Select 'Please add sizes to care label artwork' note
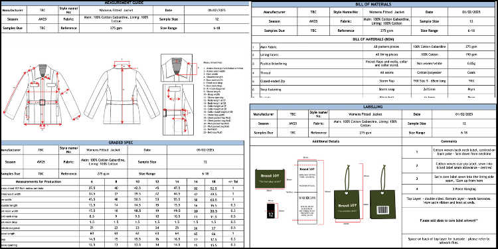The height and width of the screenshot is (249, 498). point(449,220)
